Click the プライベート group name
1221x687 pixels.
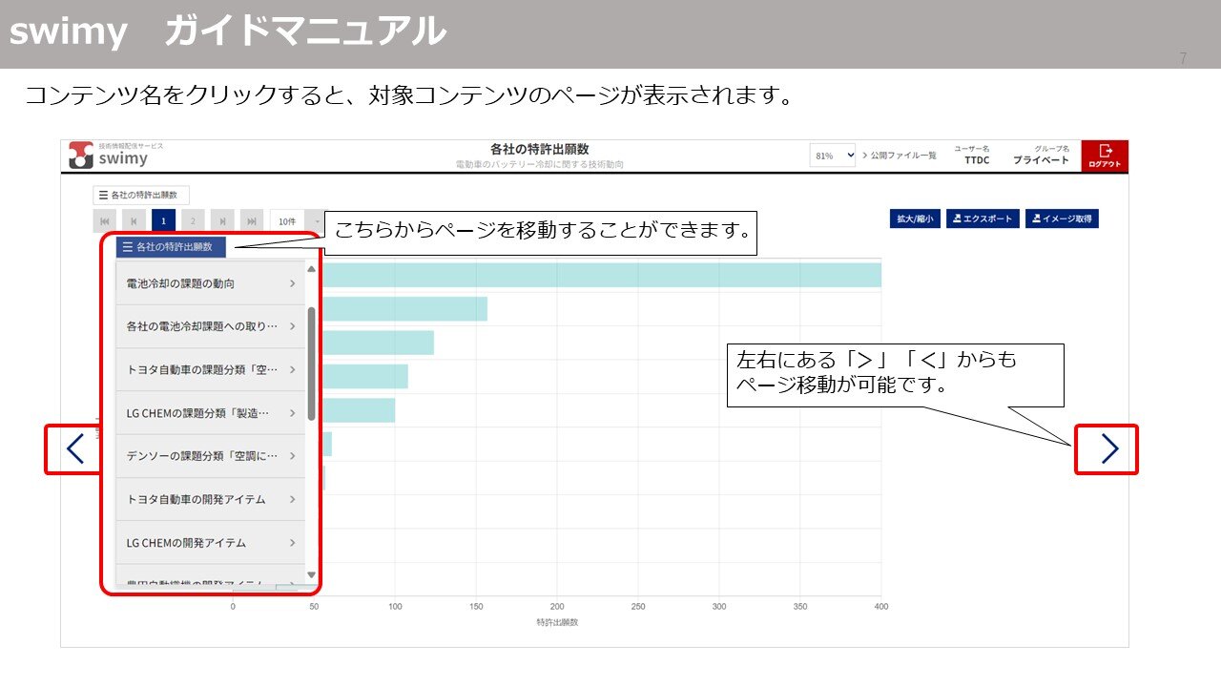point(1041,160)
